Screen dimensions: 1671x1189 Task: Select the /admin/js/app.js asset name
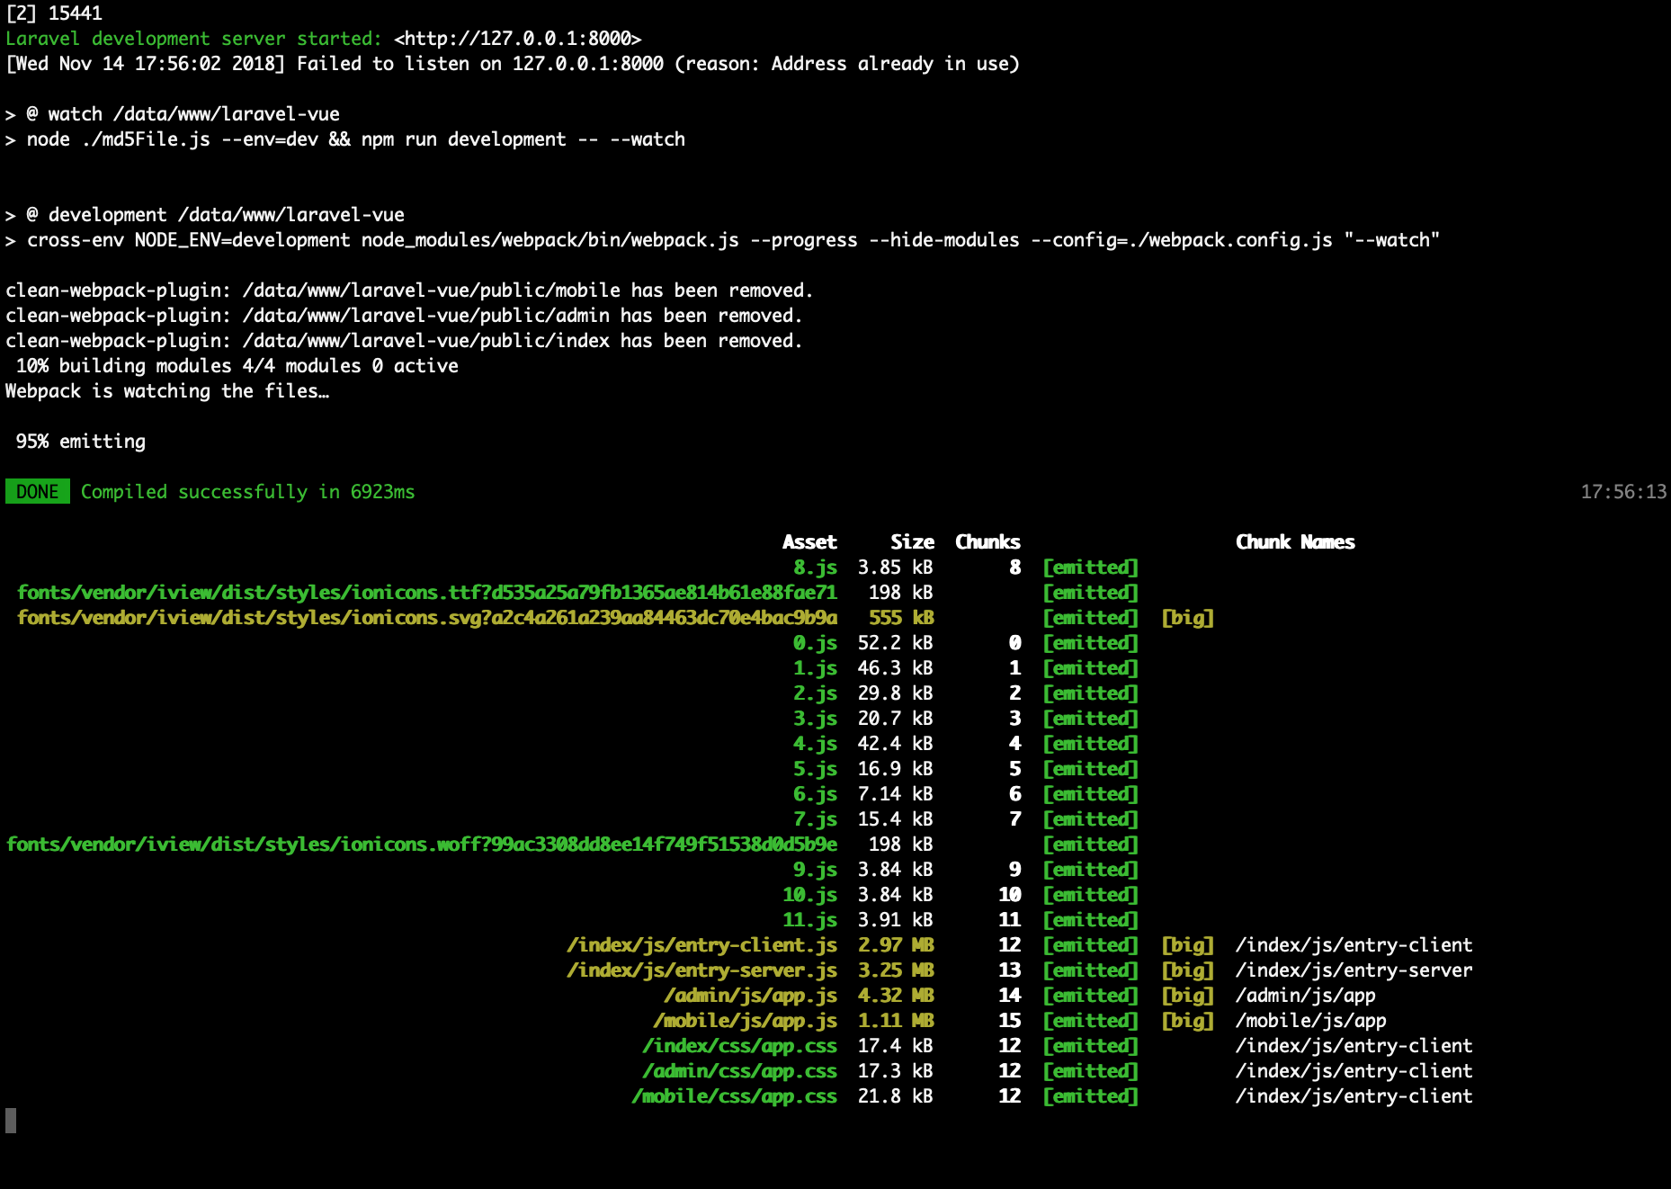tap(750, 996)
